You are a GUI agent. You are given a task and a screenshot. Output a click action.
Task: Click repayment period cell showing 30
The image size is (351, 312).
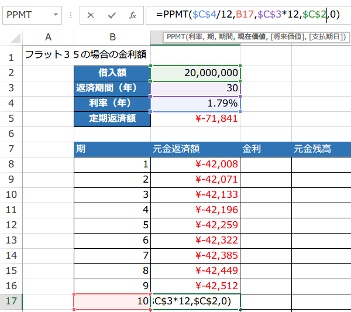195,88
